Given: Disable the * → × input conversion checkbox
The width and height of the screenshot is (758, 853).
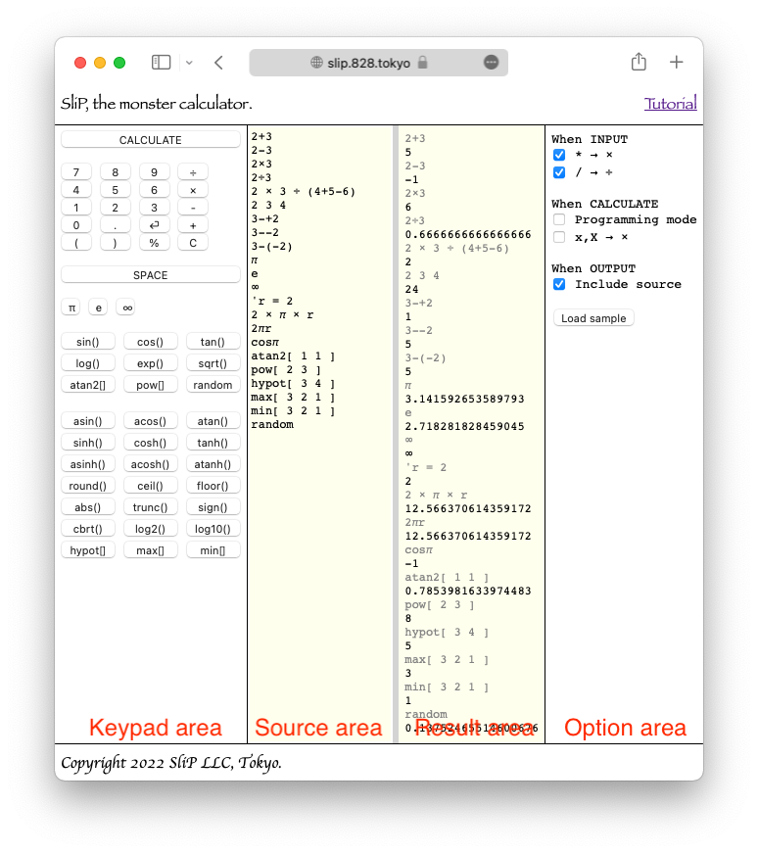Looking at the screenshot, I should point(559,155).
